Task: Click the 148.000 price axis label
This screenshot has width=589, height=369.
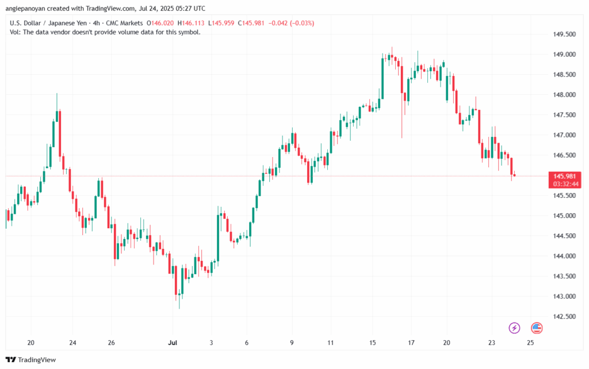Action: pos(564,95)
